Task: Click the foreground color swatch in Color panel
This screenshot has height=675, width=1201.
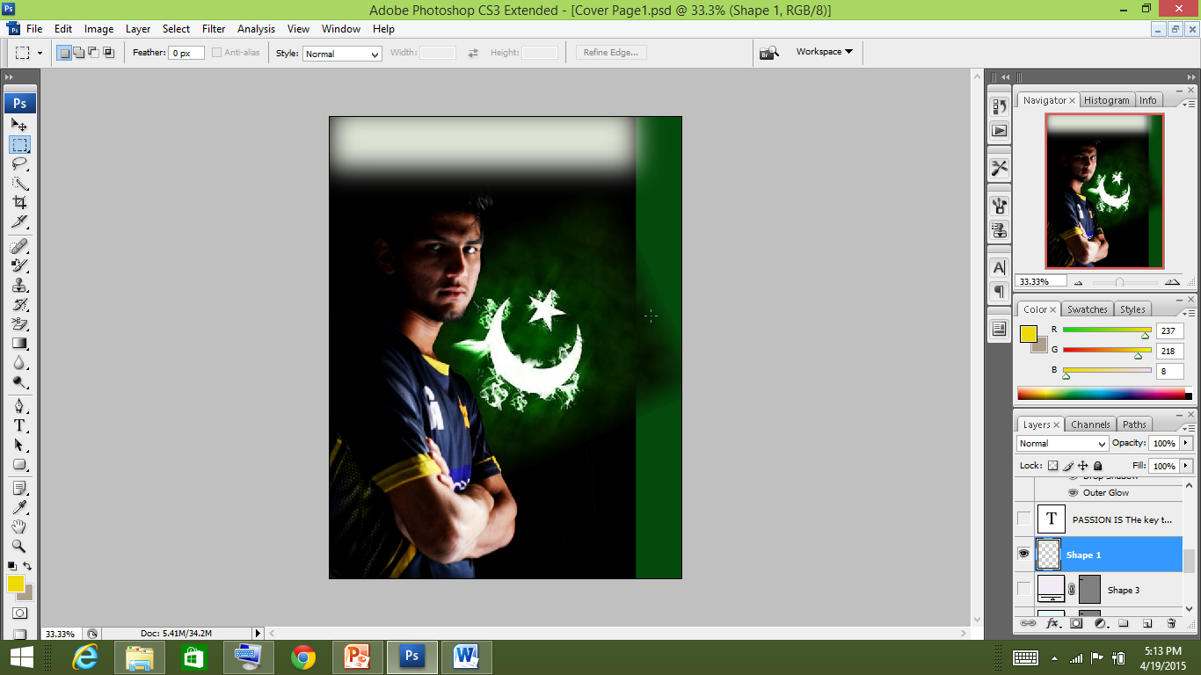Action: (1028, 333)
